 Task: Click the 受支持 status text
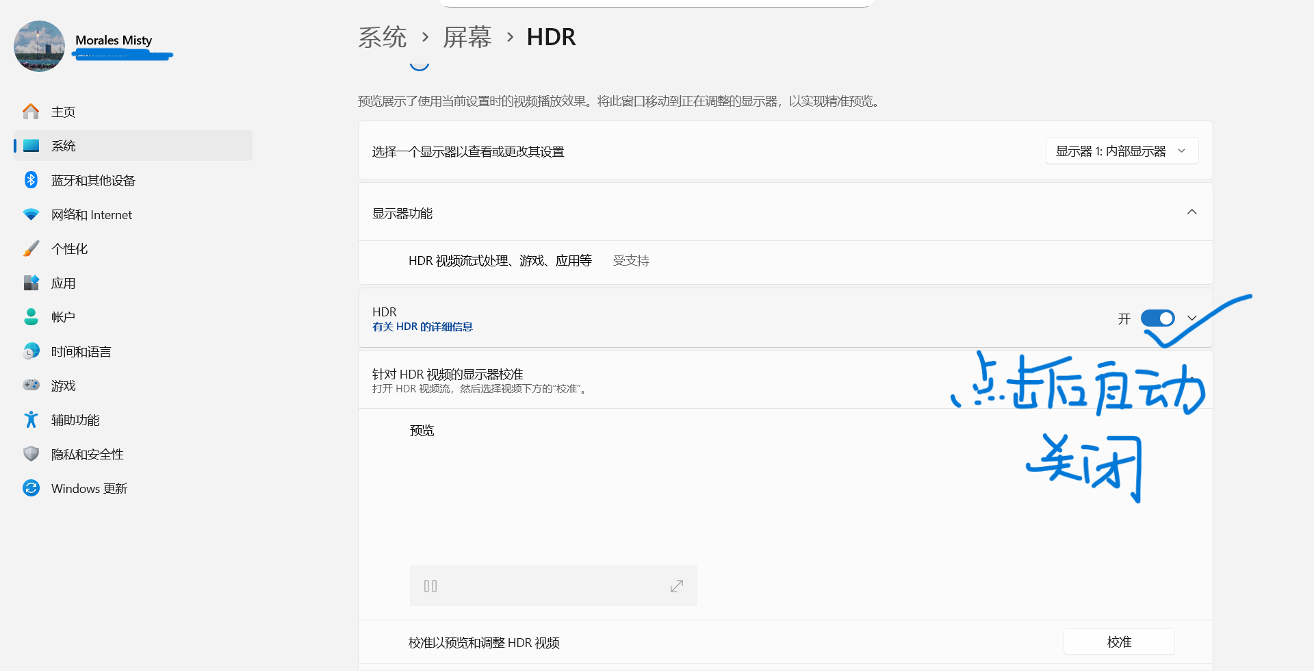tap(631, 261)
